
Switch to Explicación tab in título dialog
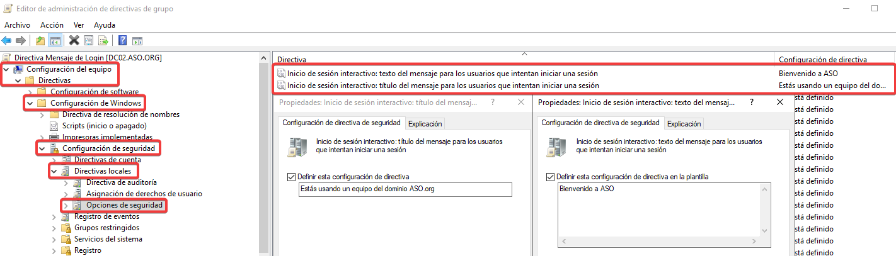tap(425, 124)
